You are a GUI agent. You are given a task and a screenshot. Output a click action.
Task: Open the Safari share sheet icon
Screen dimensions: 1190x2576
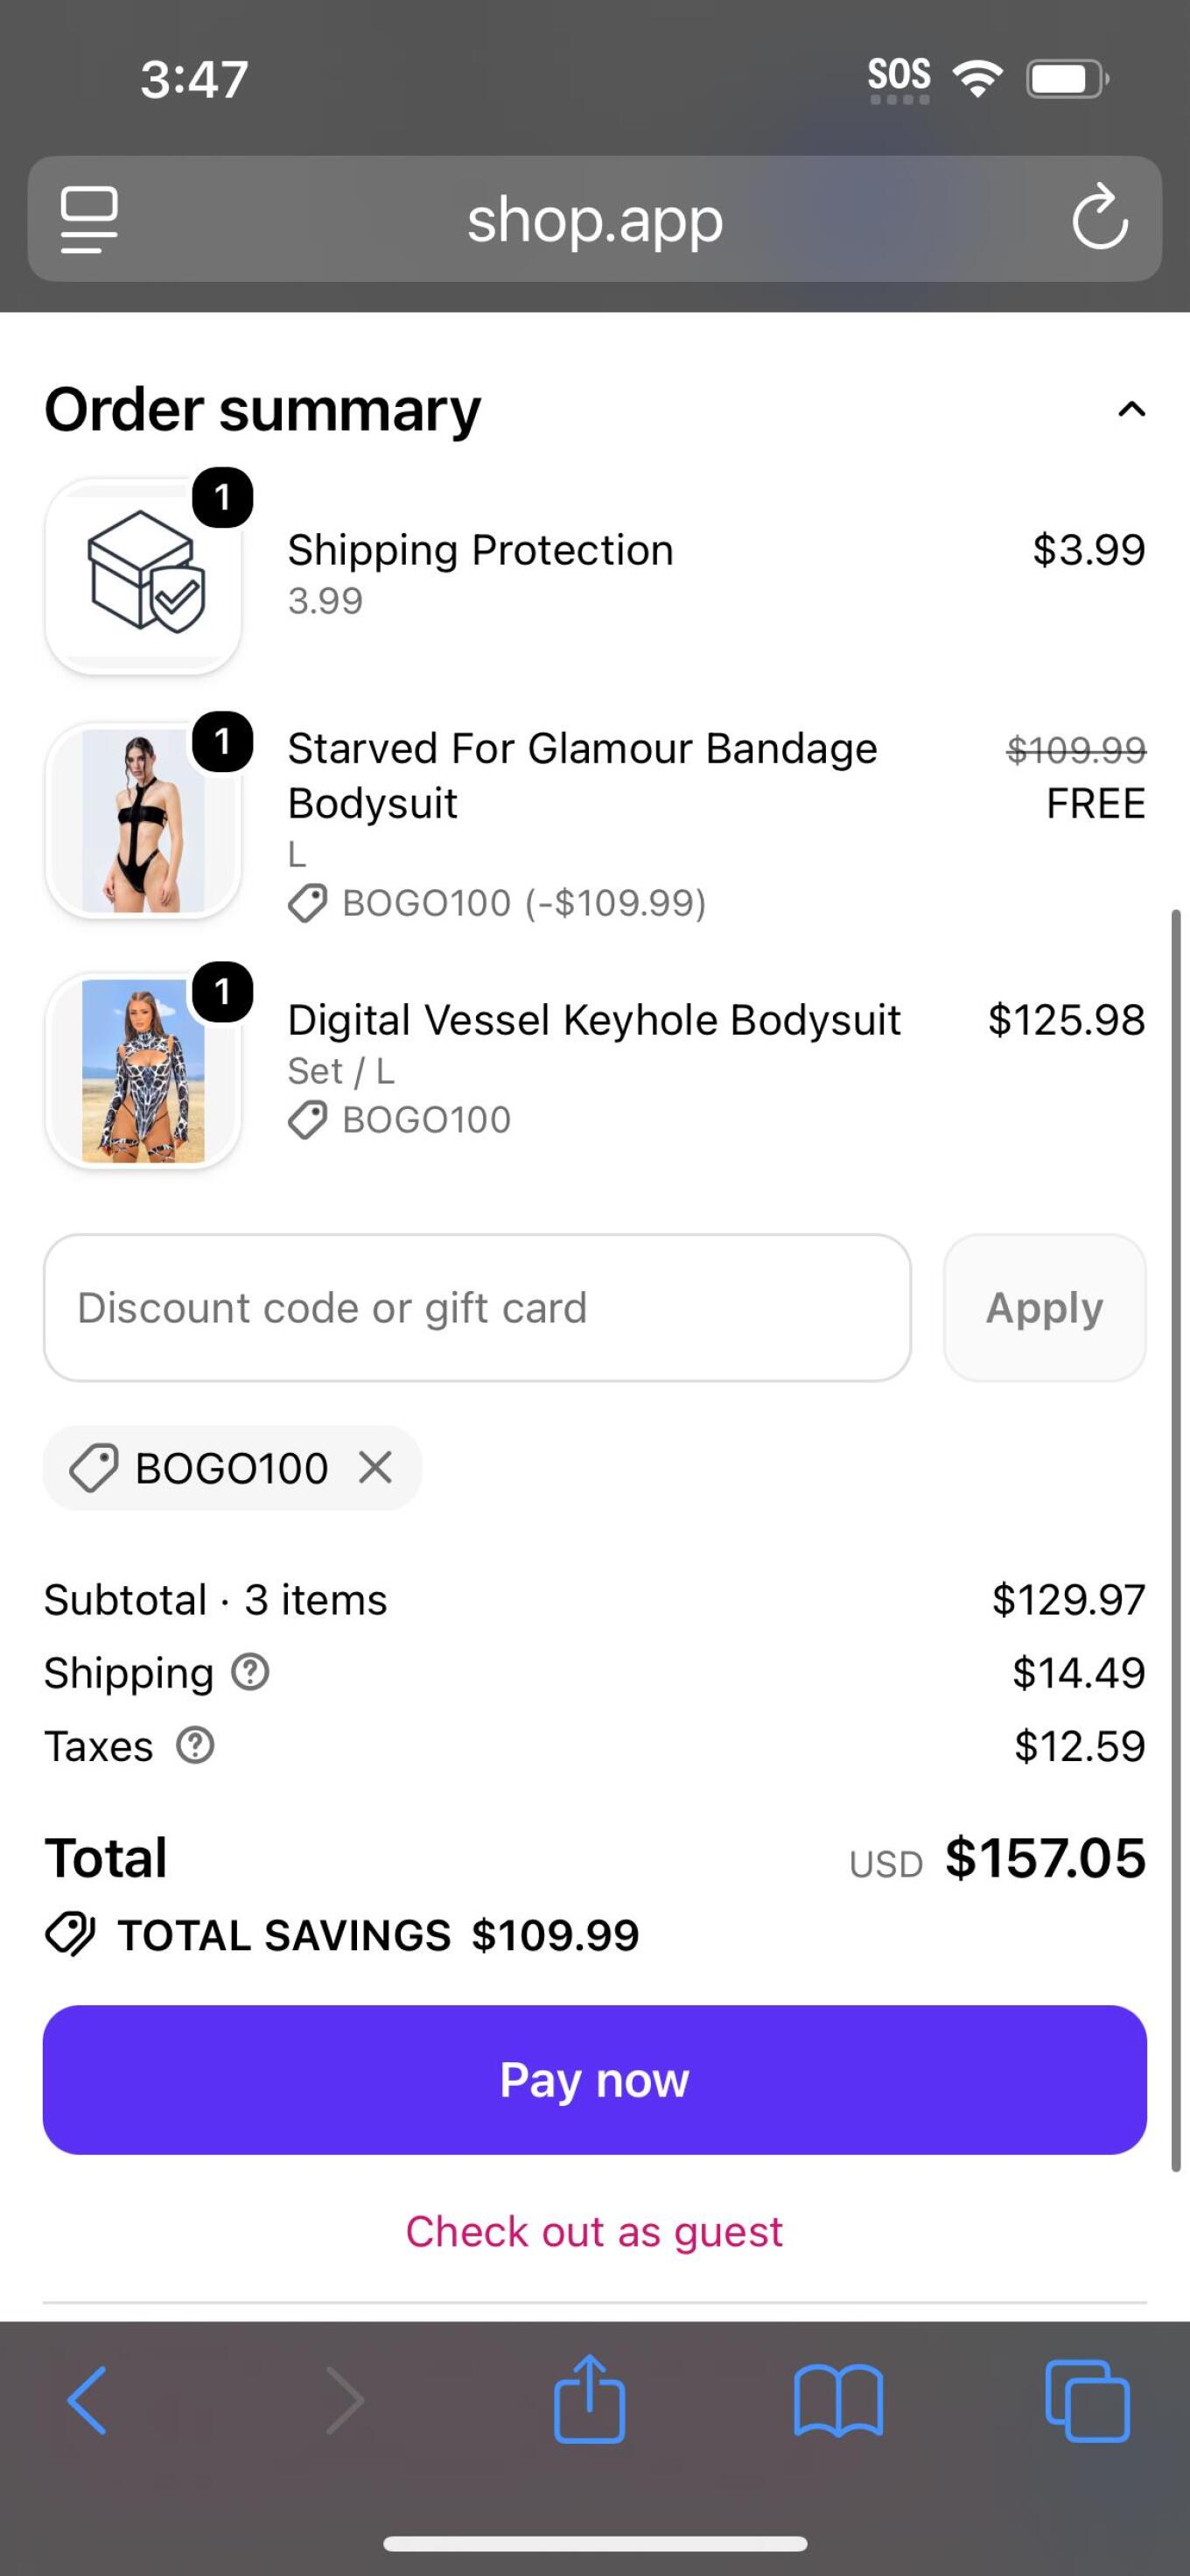coord(590,2399)
